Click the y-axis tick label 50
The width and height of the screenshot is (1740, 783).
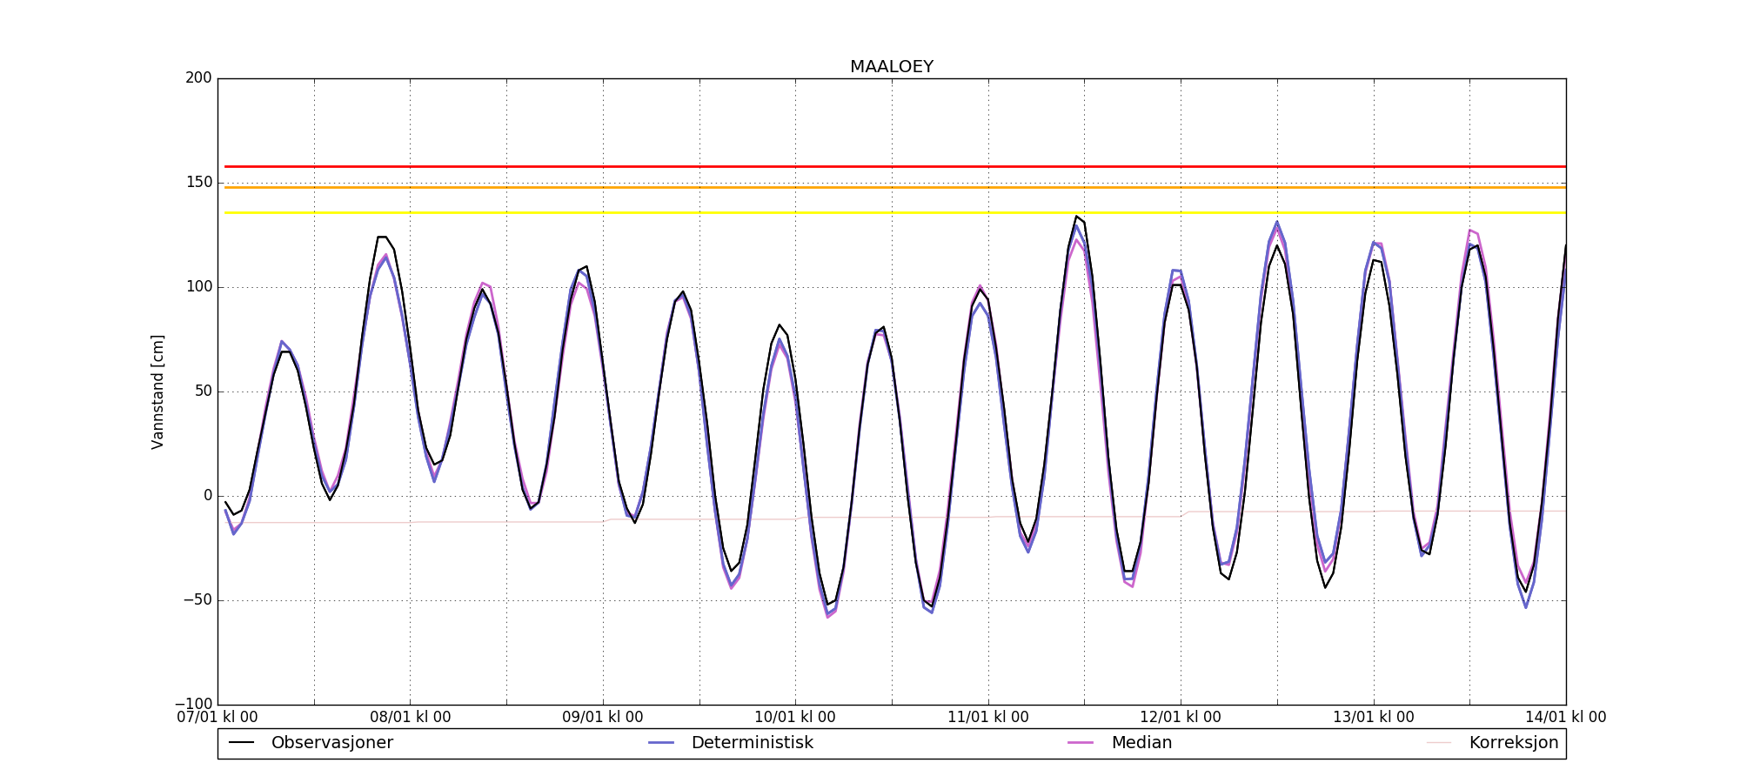(x=203, y=391)
